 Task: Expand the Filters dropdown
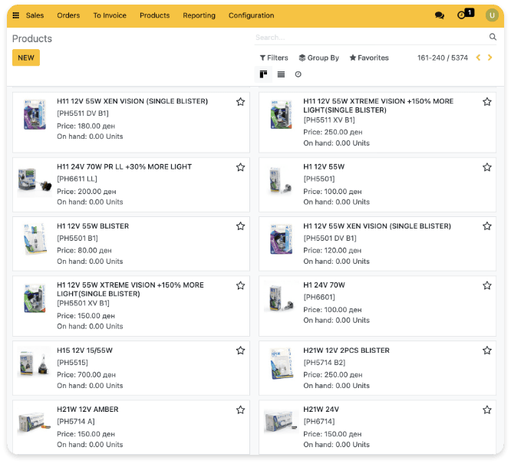(274, 58)
